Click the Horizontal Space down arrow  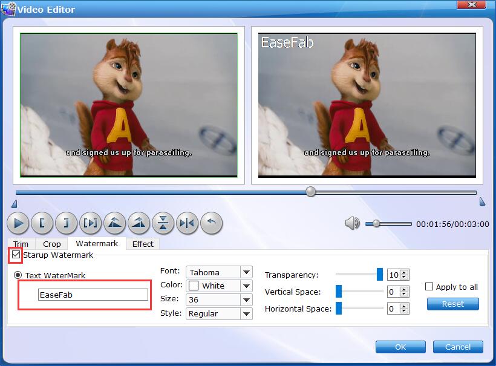404,312
